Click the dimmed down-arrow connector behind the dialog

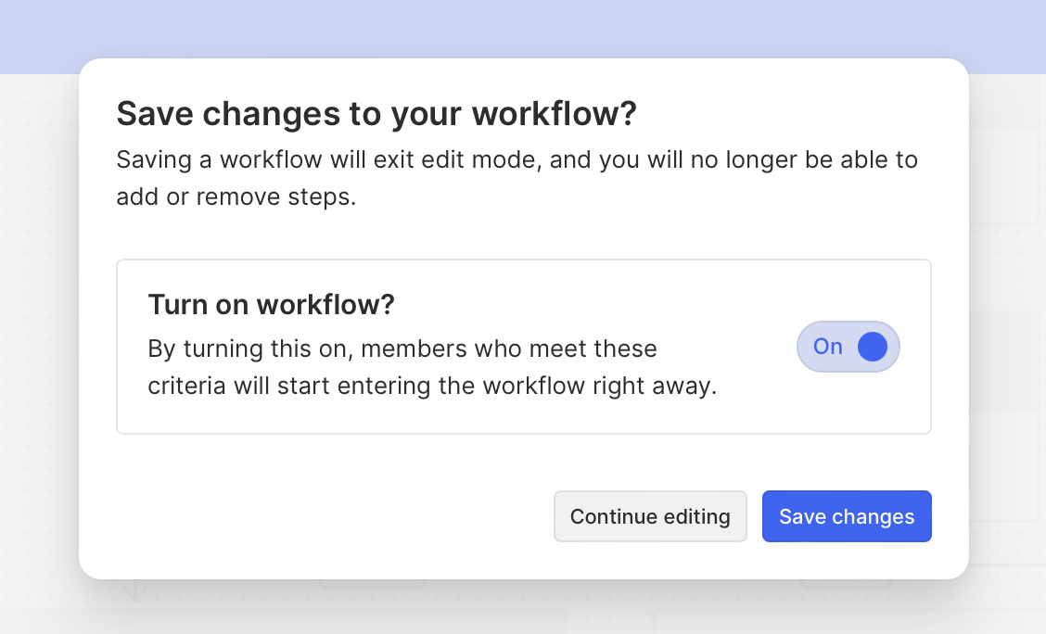(x=135, y=591)
